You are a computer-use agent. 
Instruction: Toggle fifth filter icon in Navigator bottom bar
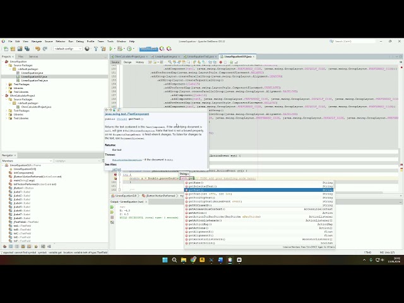[29, 247]
